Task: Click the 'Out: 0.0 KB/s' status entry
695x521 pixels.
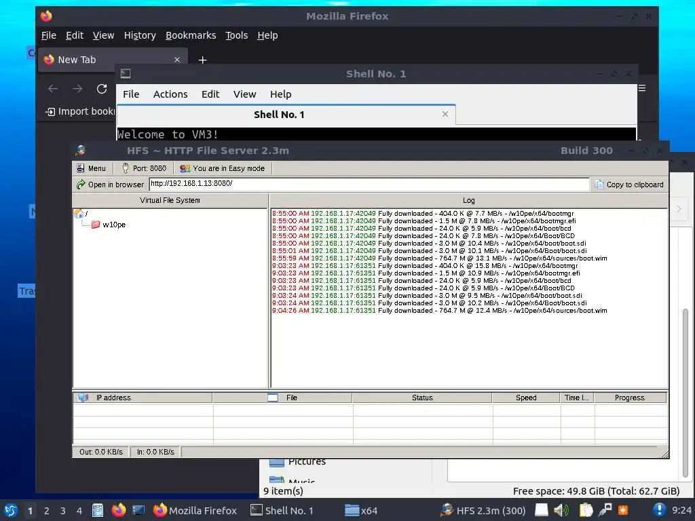Action: click(100, 452)
